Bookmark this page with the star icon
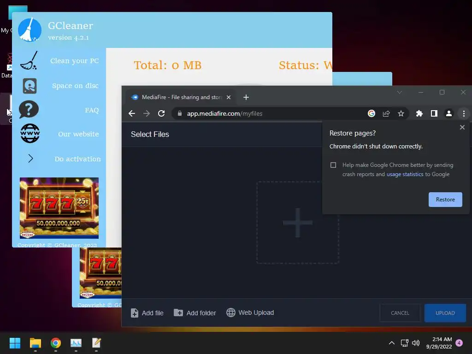 tap(401, 113)
